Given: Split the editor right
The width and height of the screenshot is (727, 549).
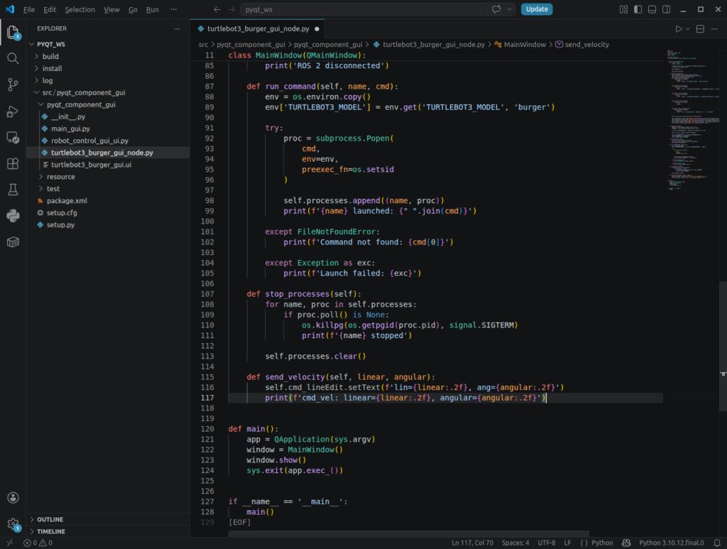Looking at the screenshot, I should (700, 28).
